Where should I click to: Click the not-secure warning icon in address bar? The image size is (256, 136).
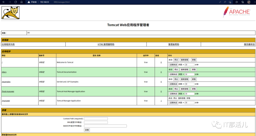point(29,2)
